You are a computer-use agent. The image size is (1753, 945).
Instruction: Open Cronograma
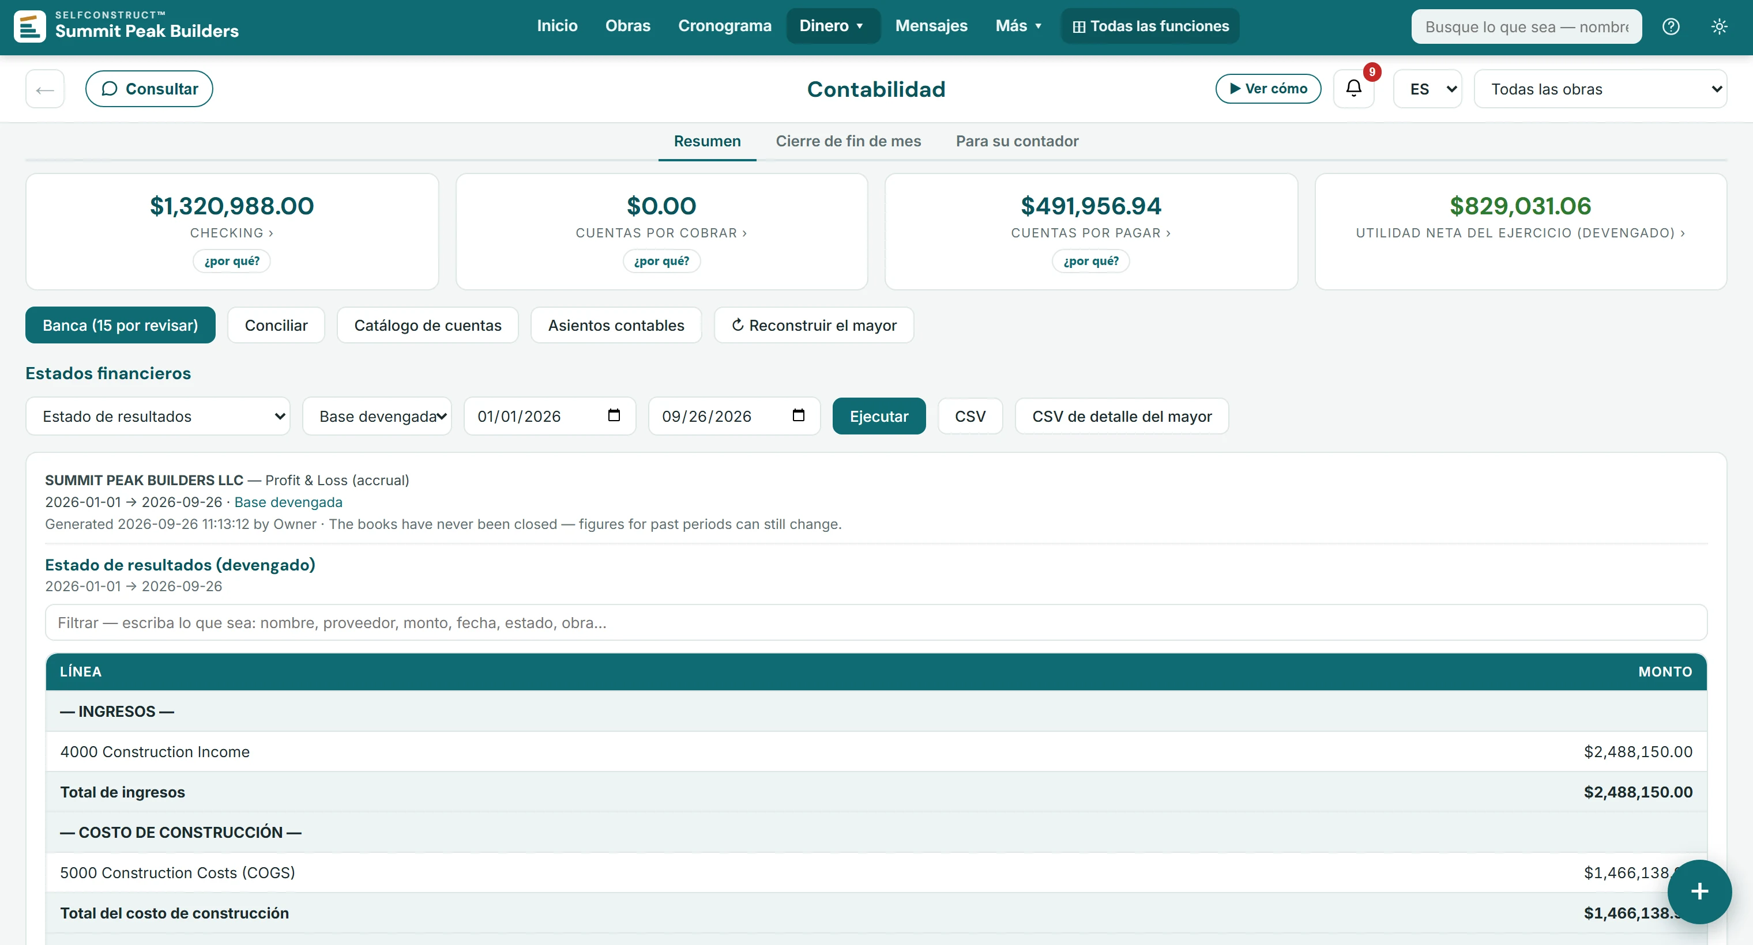tap(725, 26)
